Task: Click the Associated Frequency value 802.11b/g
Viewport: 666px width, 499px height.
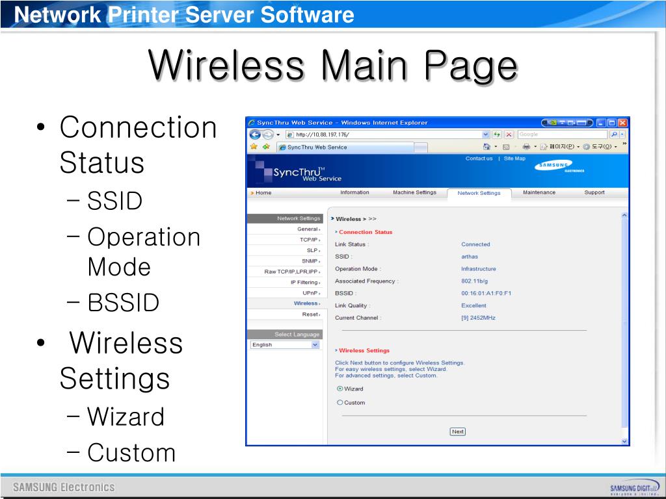Action: pos(474,281)
